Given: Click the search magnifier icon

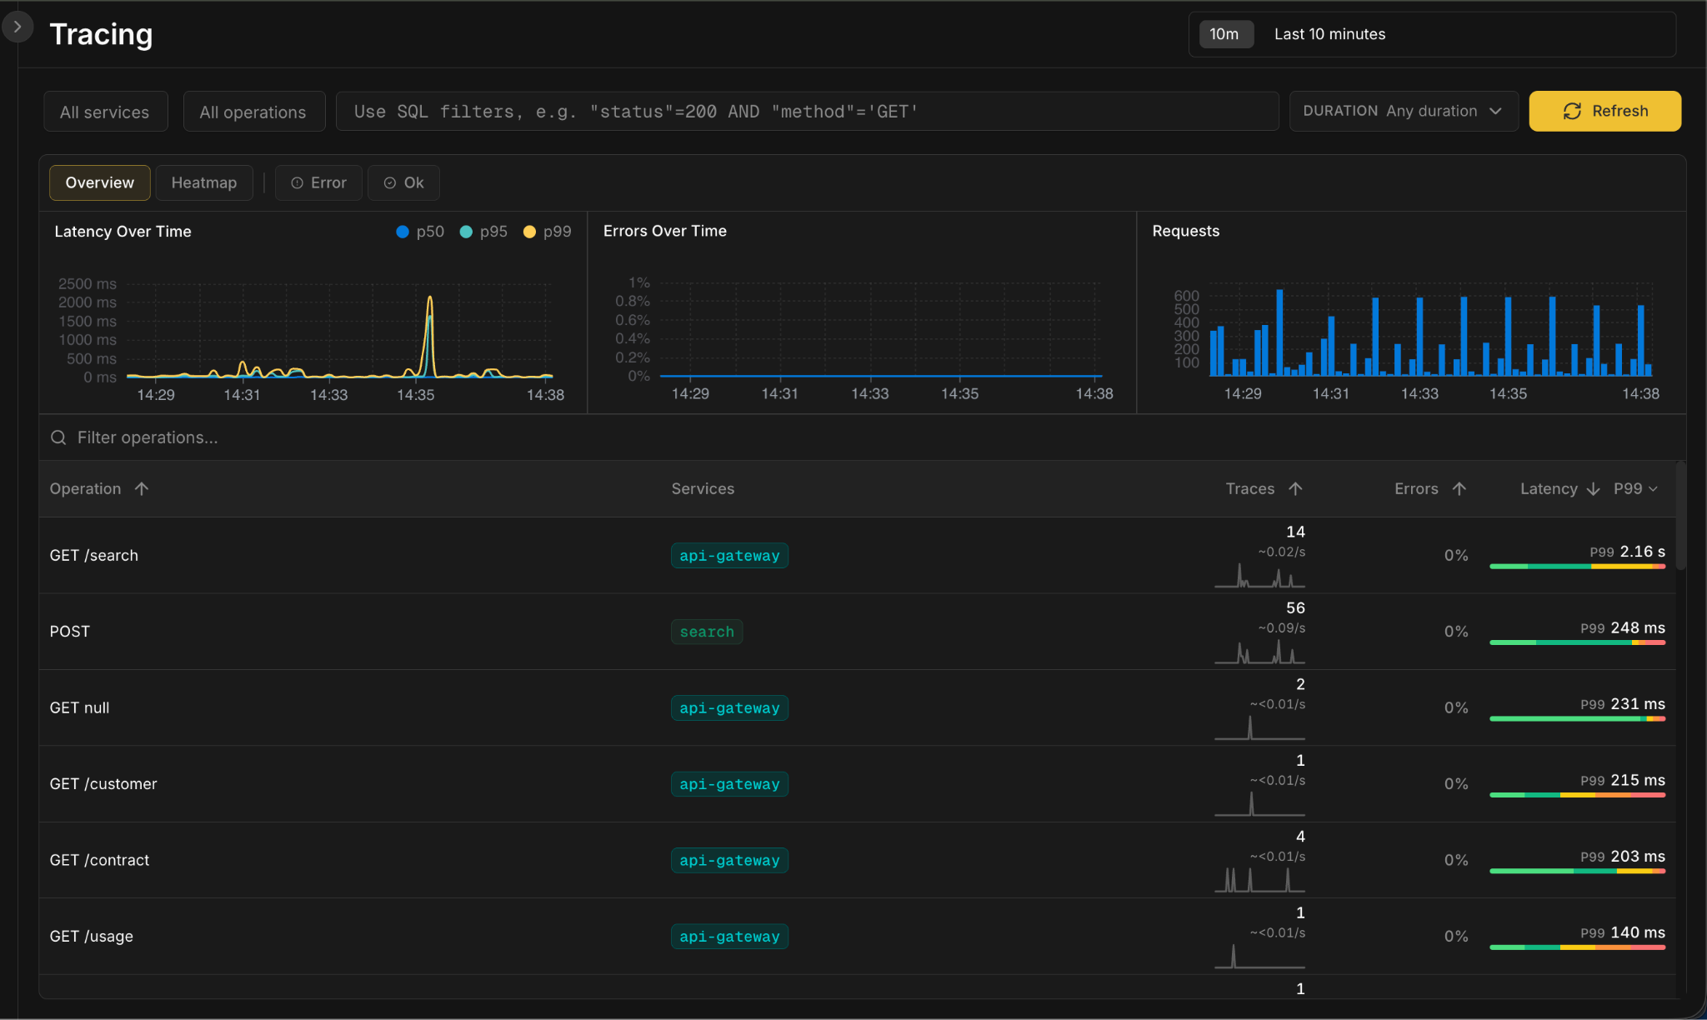Looking at the screenshot, I should [58, 437].
